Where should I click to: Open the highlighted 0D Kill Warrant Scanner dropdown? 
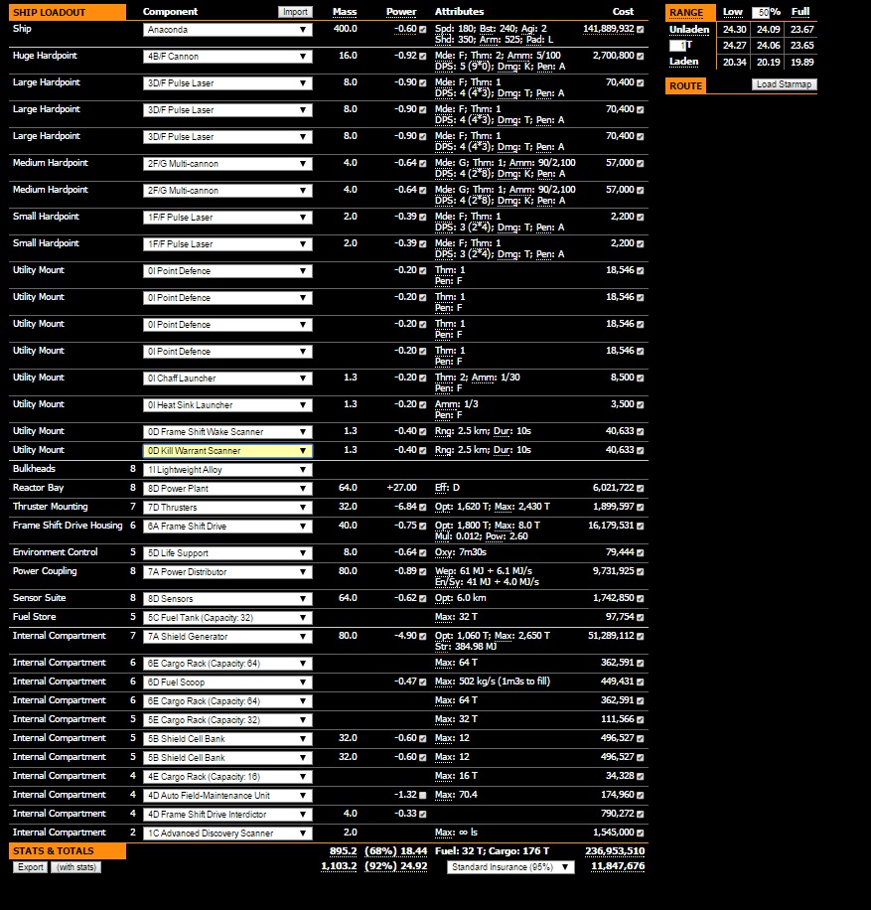tap(227, 451)
